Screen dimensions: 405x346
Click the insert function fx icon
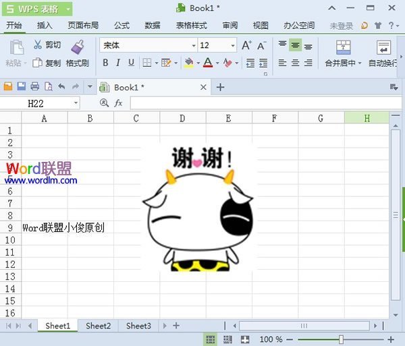tap(118, 103)
